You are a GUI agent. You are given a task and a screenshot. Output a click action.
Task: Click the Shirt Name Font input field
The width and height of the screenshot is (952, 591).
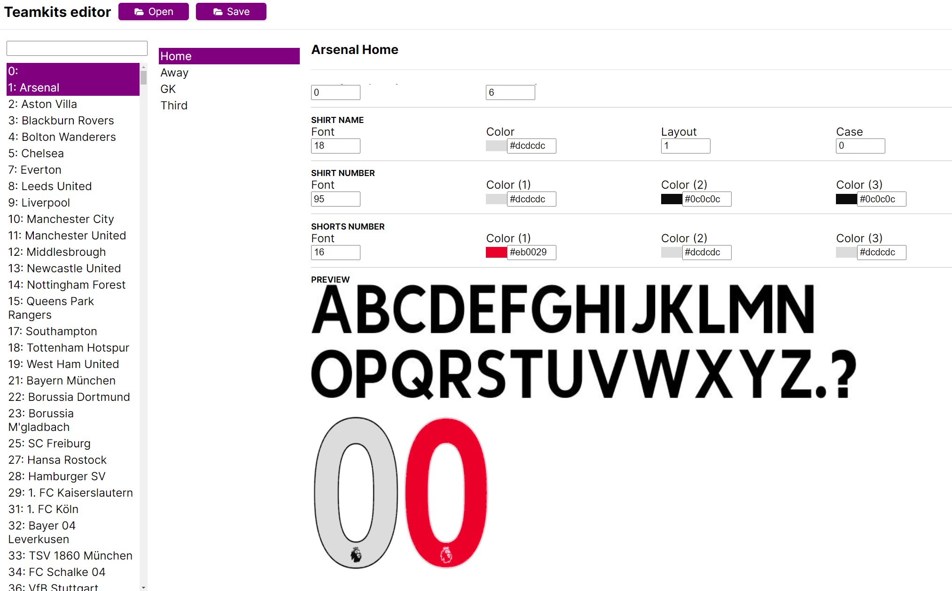[x=335, y=145]
